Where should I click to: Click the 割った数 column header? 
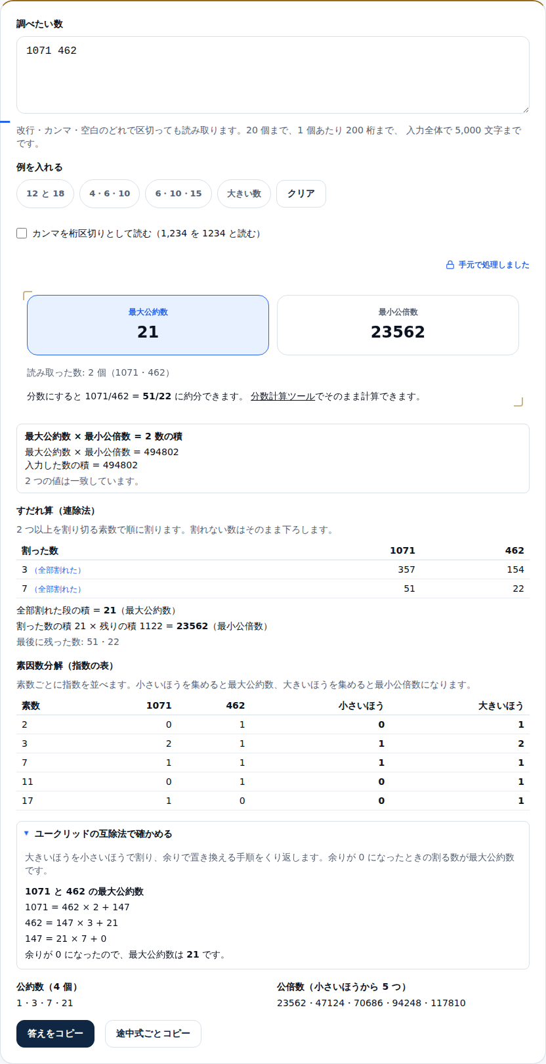point(40,551)
